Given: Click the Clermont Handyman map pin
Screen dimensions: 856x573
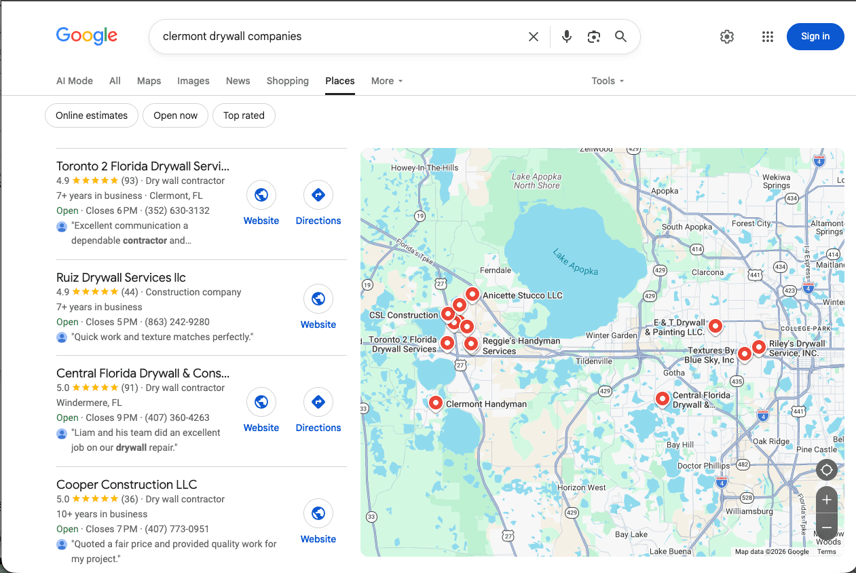Looking at the screenshot, I should 436,403.
